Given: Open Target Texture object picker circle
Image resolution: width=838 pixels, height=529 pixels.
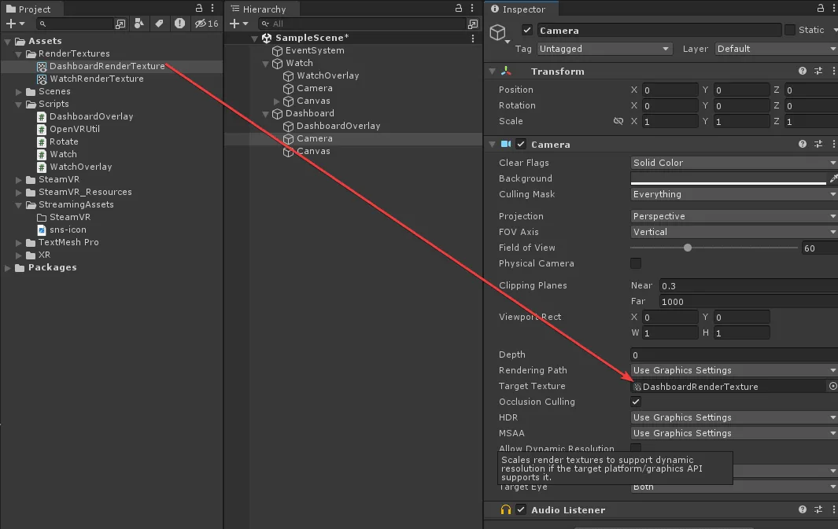Looking at the screenshot, I should pos(832,386).
